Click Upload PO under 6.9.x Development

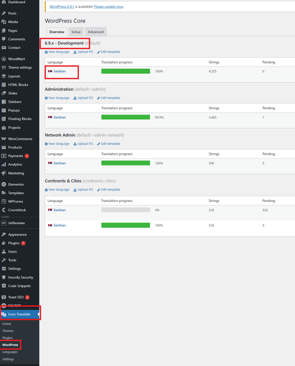click(x=83, y=52)
